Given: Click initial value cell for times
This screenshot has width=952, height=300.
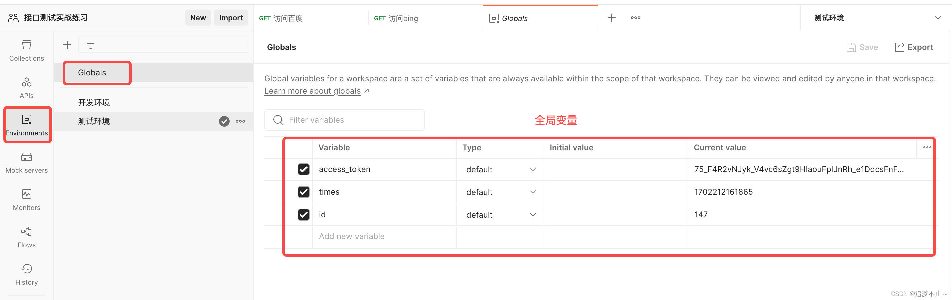Looking at the screenshot, I should click(x=616, y=192).
